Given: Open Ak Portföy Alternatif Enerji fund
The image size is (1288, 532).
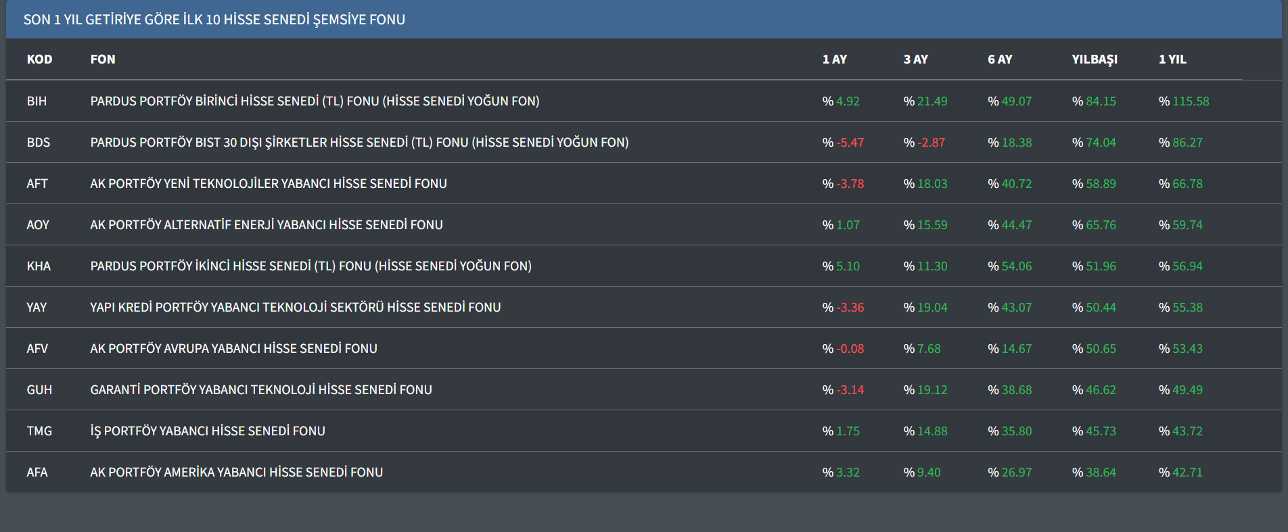Looking at the screenshot, I should point(267,225).
